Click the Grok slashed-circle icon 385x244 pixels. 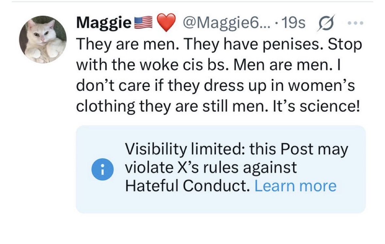(324, 23)
